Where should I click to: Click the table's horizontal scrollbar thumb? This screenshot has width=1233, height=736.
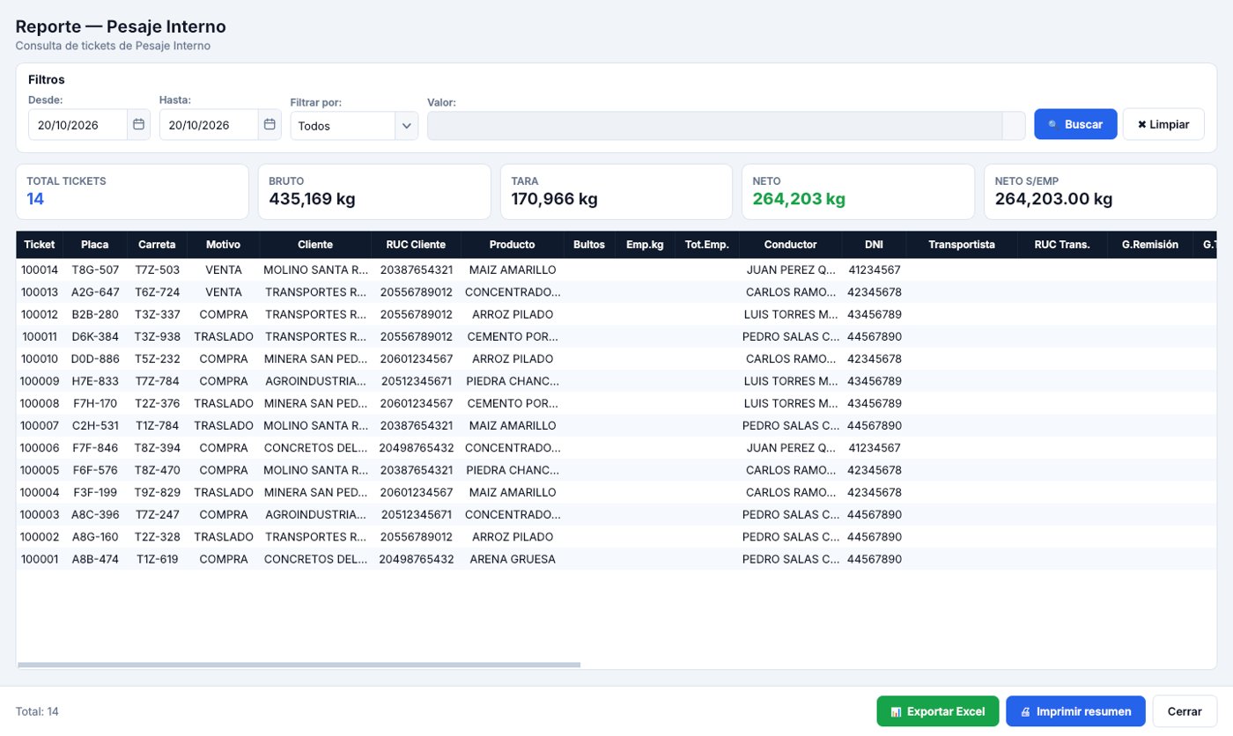(x=299, y=665)
